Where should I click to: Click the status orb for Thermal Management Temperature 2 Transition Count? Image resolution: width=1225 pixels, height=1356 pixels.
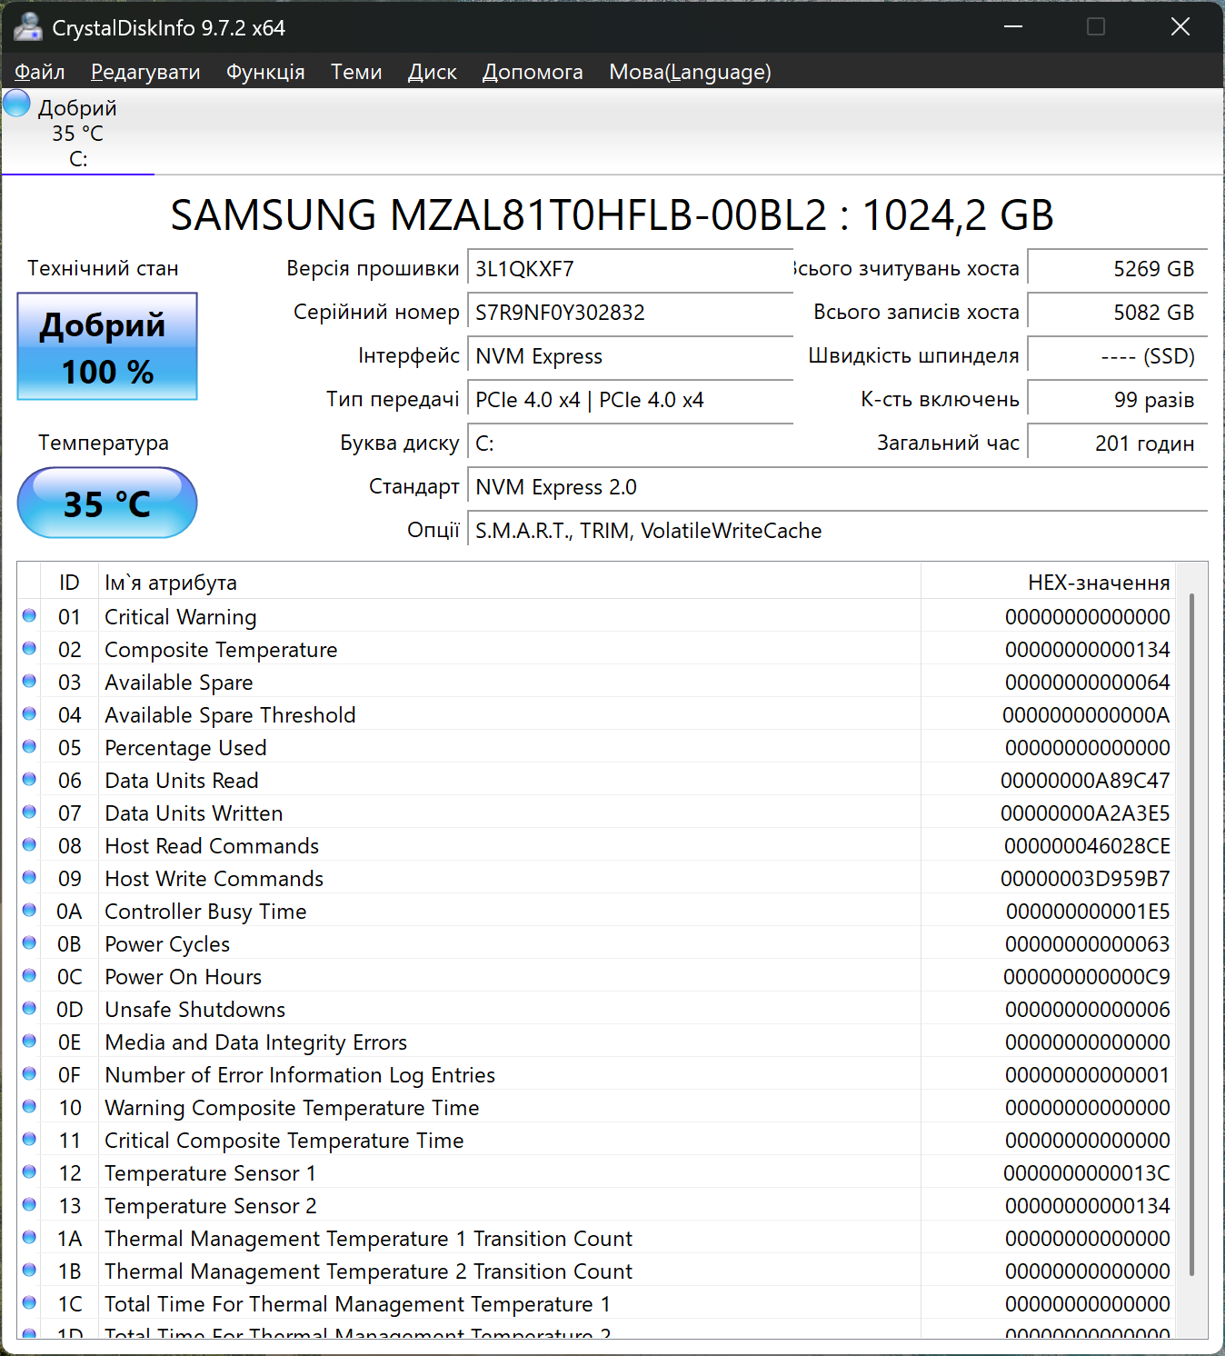tap(29, 1271)
